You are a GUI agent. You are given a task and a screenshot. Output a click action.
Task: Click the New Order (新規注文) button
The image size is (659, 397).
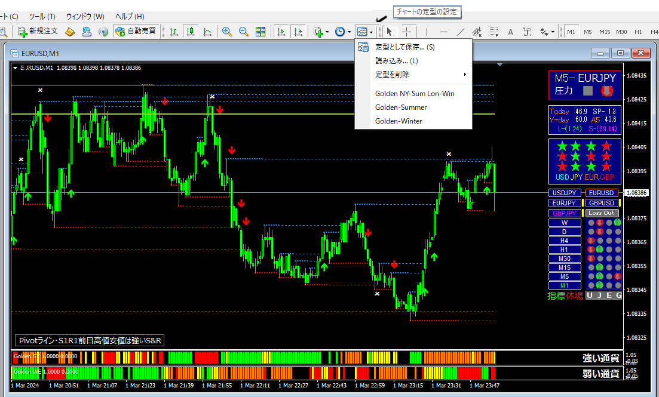coord(38,32)
